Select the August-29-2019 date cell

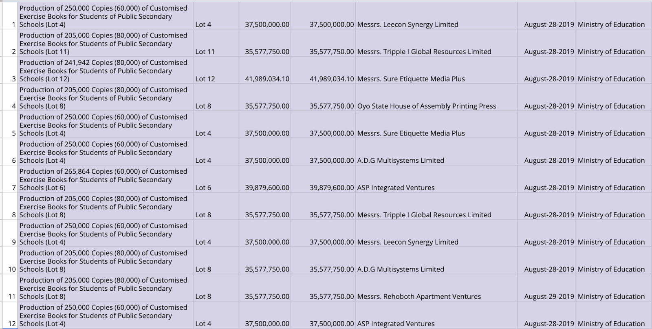548,296
